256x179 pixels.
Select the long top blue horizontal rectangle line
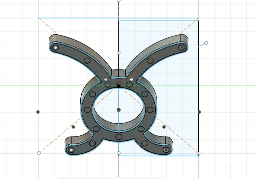pyautogui.click(x=119, y=18)
